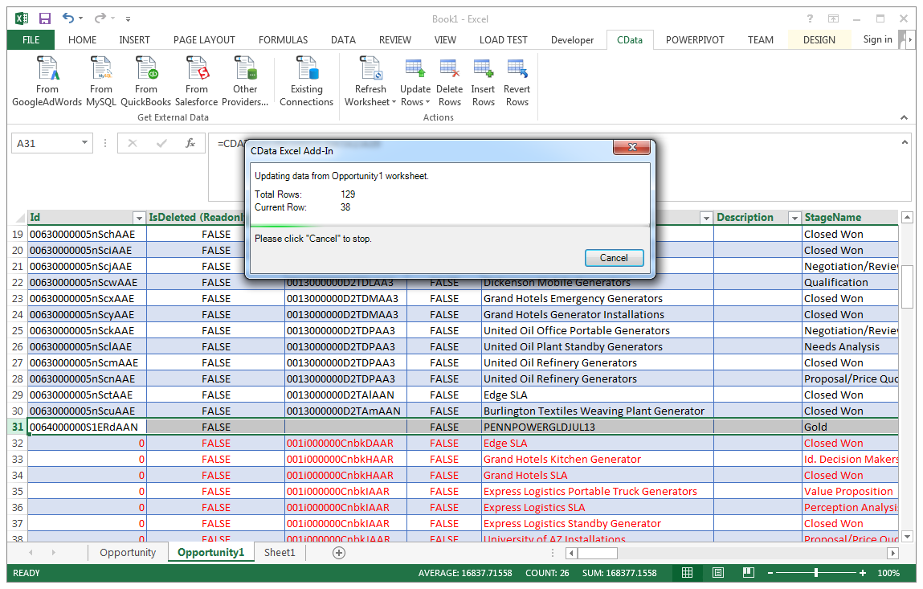This screenshot has width=923, height=589.
Task: Open filter dropdown left of Description column
Action: 706,218
